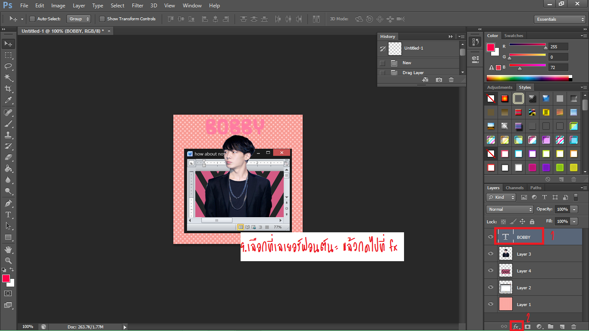
Task: Filter layers for type layers
Action: pos(544,197)
